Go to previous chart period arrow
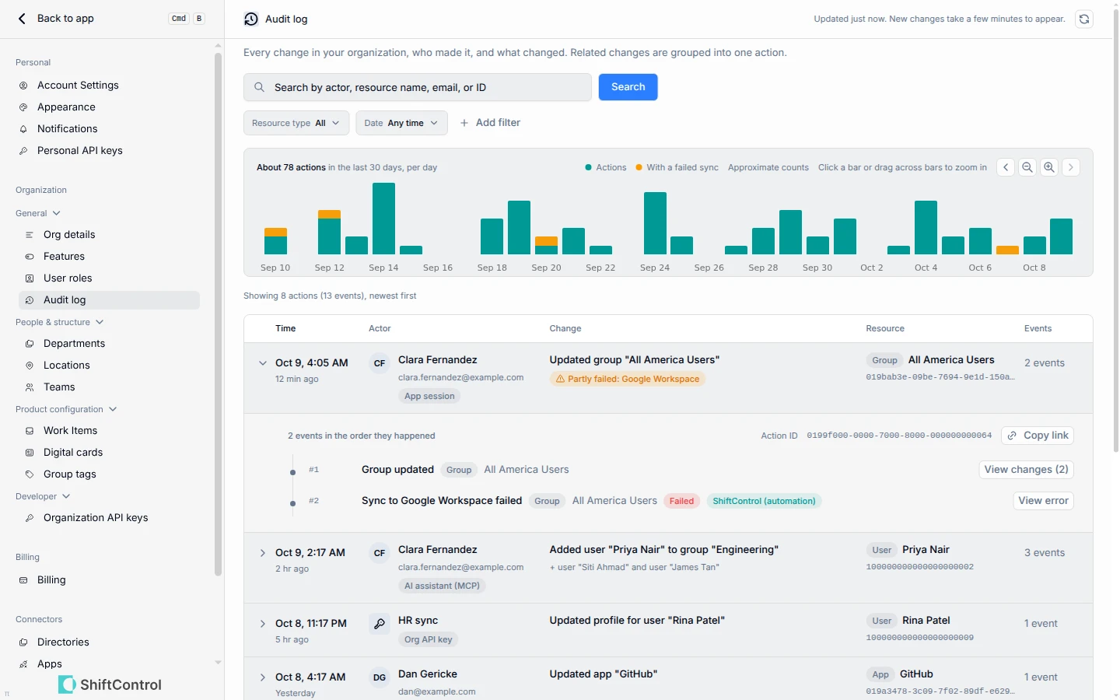The width and height of the screenshot is (1120, 700). [x=1006, y=167]
